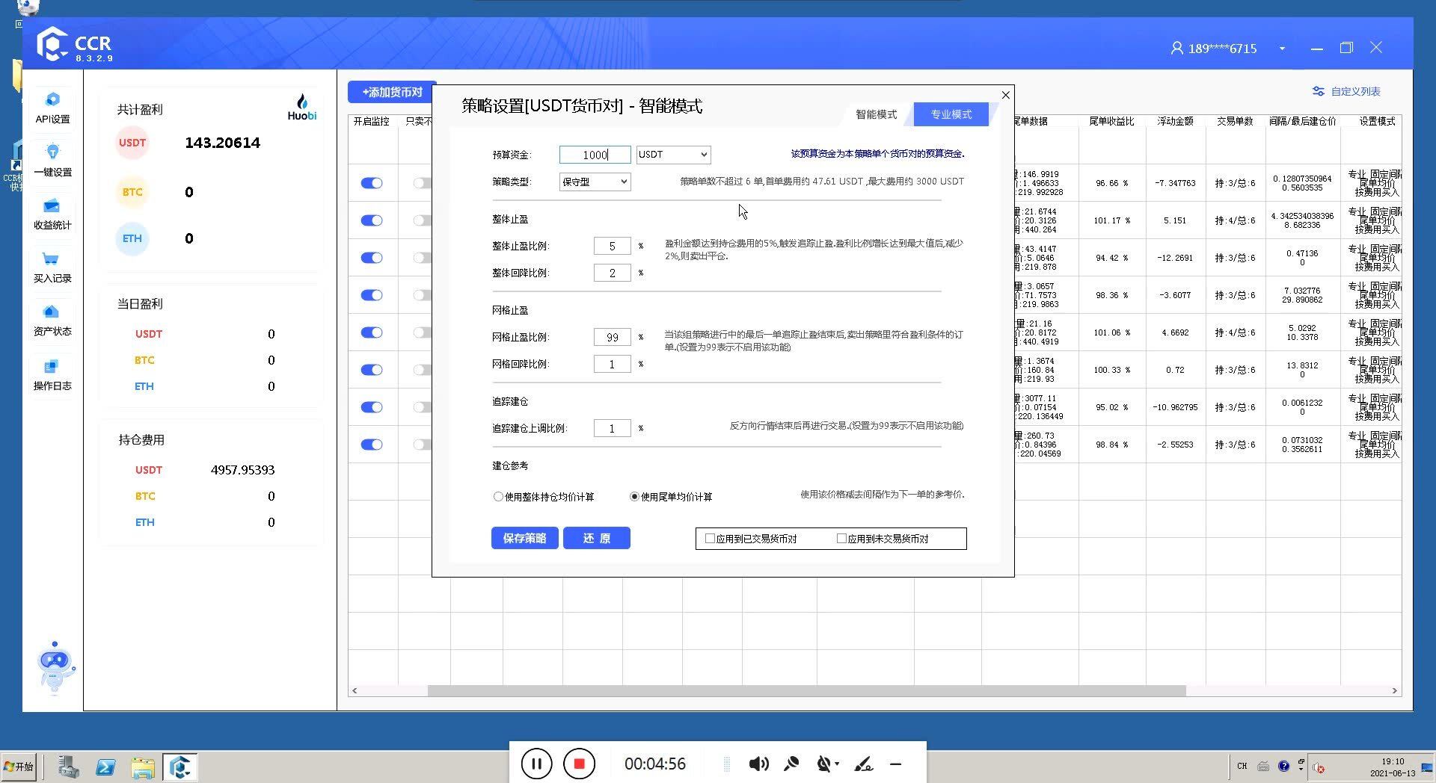Open the USDT currency dropdown

[x=673, y=155]
